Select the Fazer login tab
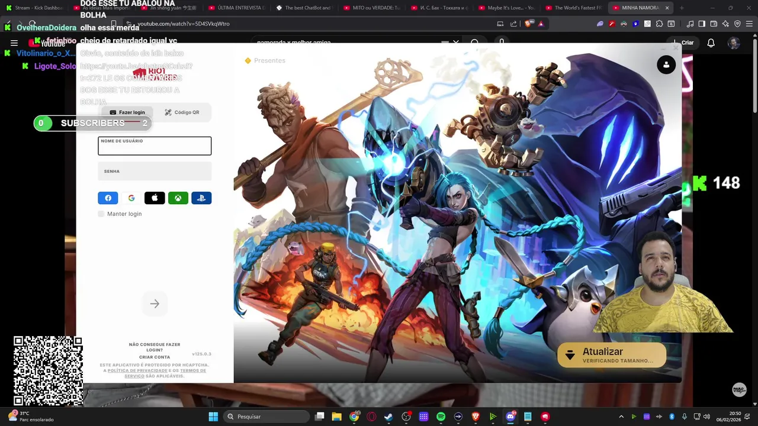Screen dimensions: 758x426 tap(127, 112)
